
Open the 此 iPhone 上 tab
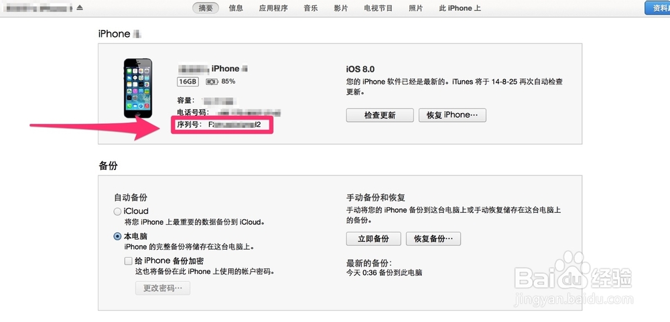tap(460, 7)
